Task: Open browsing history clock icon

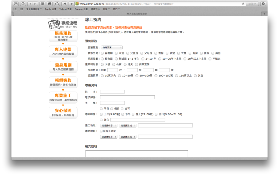Action: tap(23, 4)
